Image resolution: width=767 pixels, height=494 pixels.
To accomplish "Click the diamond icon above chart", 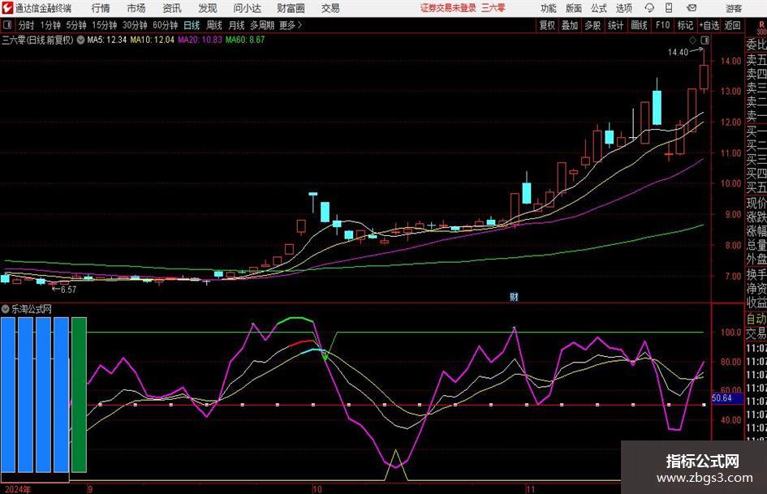I will [692, 40].
